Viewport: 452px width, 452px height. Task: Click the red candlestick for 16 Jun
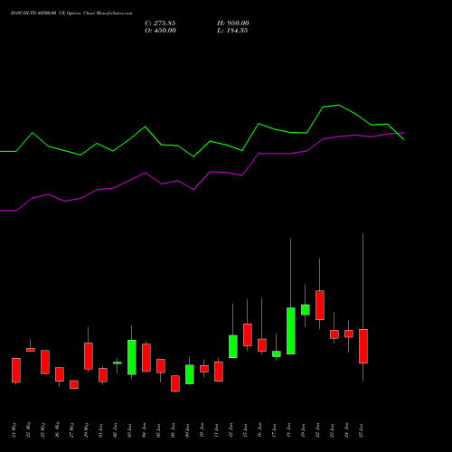(x=262, y=345)
